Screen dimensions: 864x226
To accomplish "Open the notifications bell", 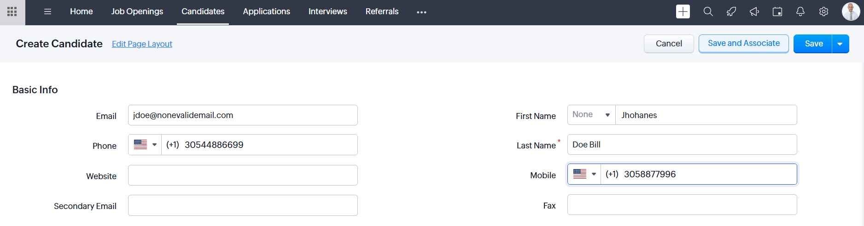I will tap(800, 12).
